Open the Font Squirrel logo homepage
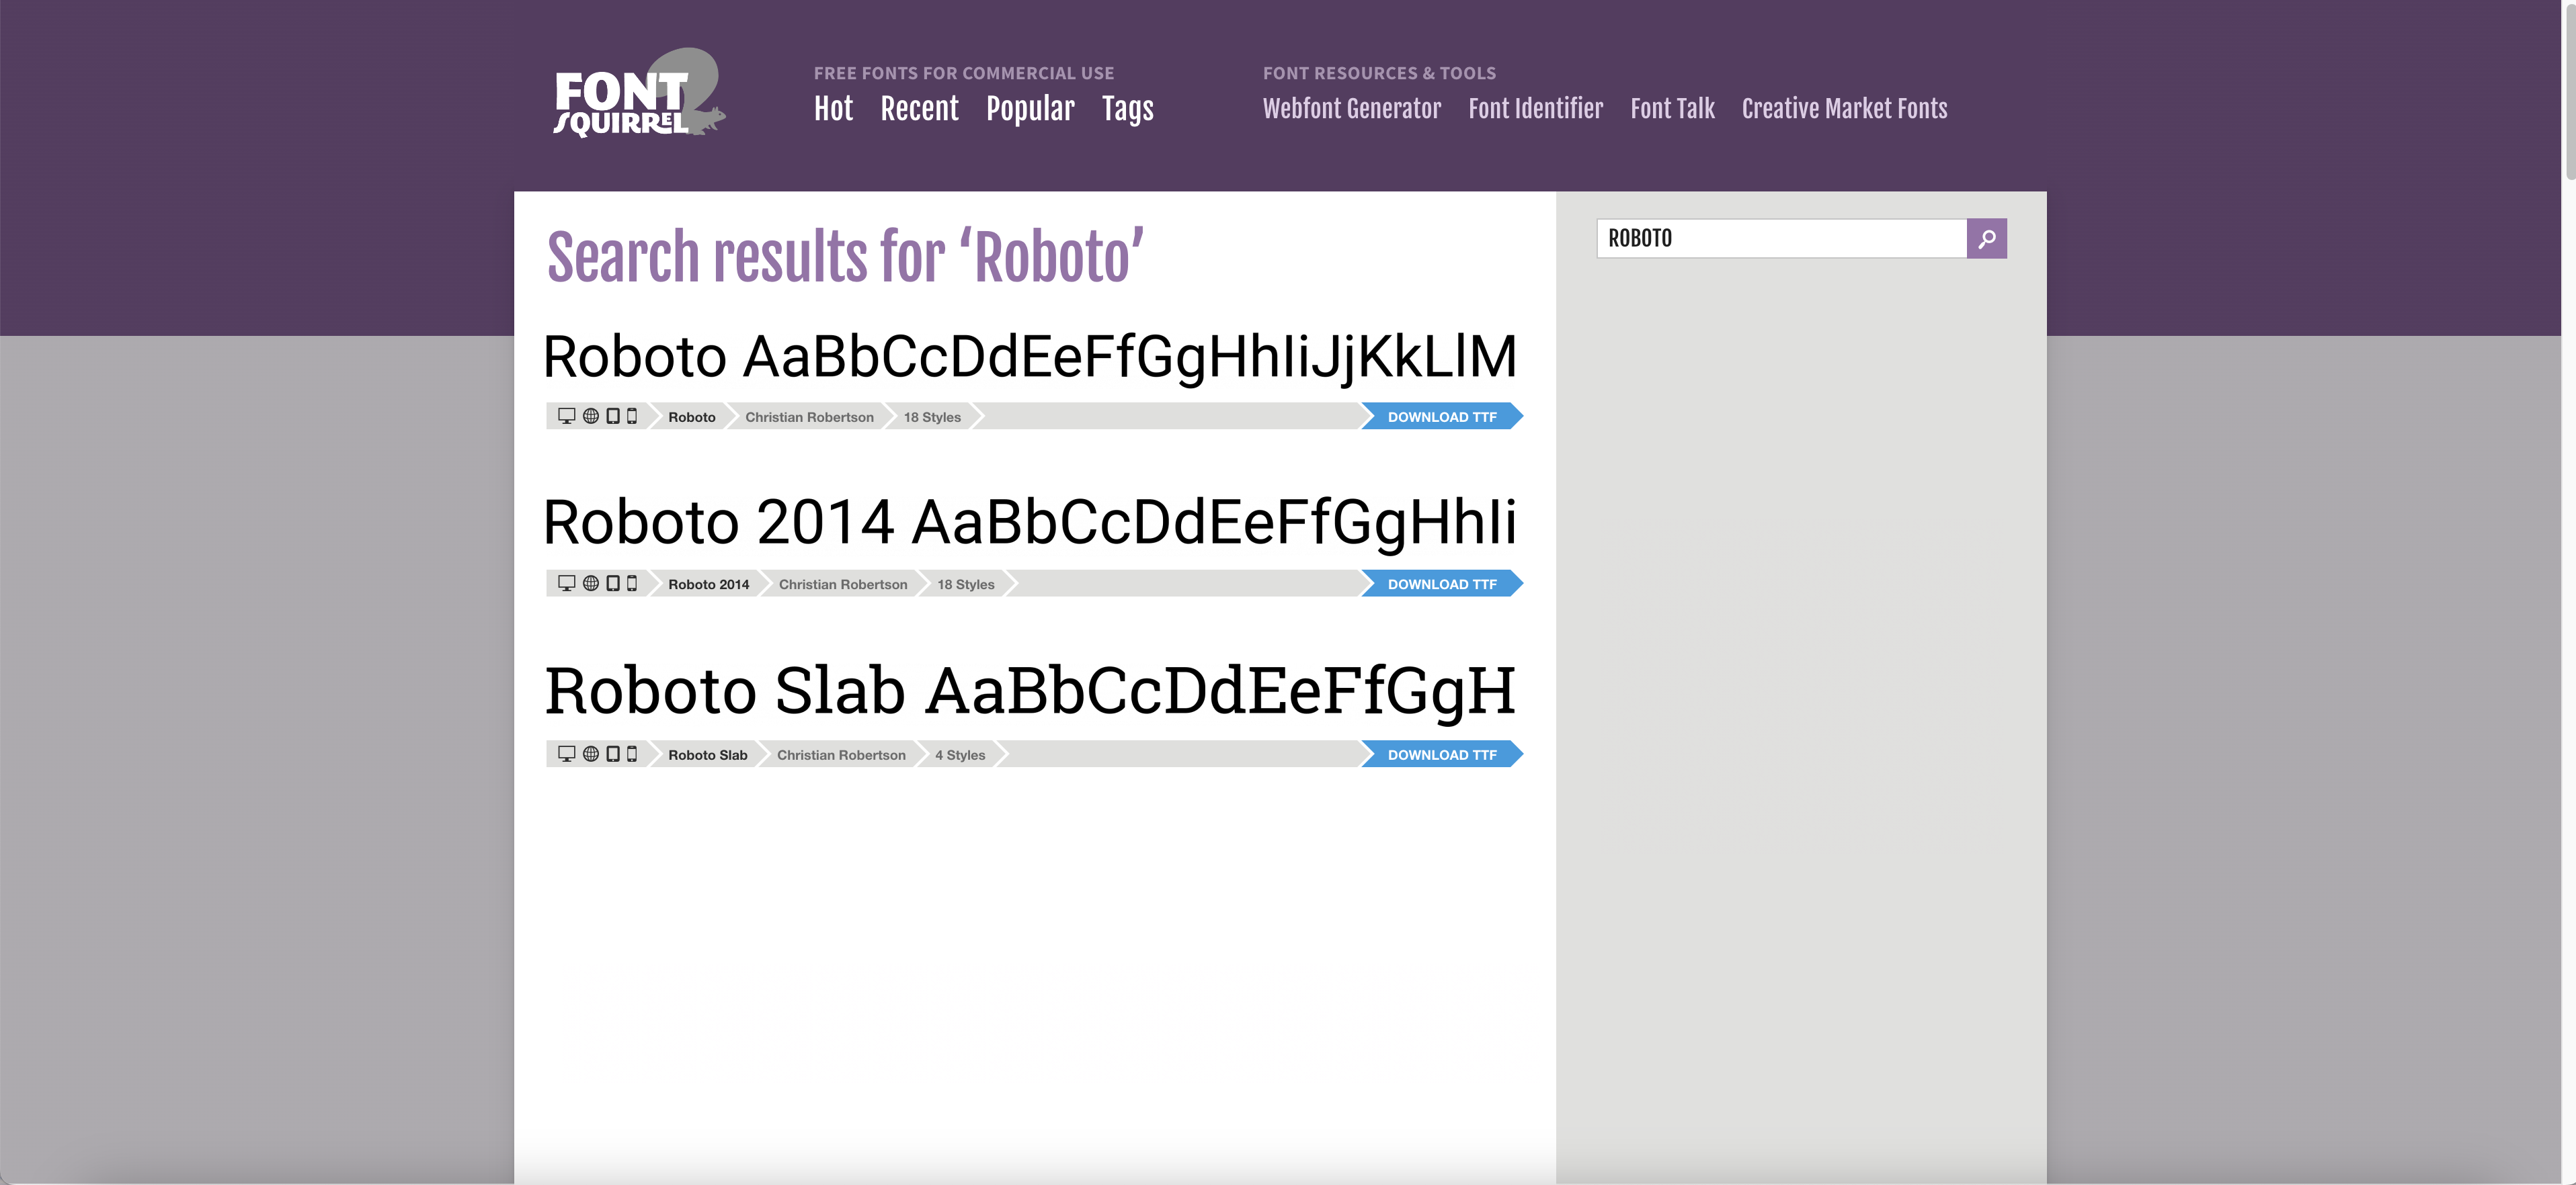2576x1185 pixels. (x=639, y=93)
